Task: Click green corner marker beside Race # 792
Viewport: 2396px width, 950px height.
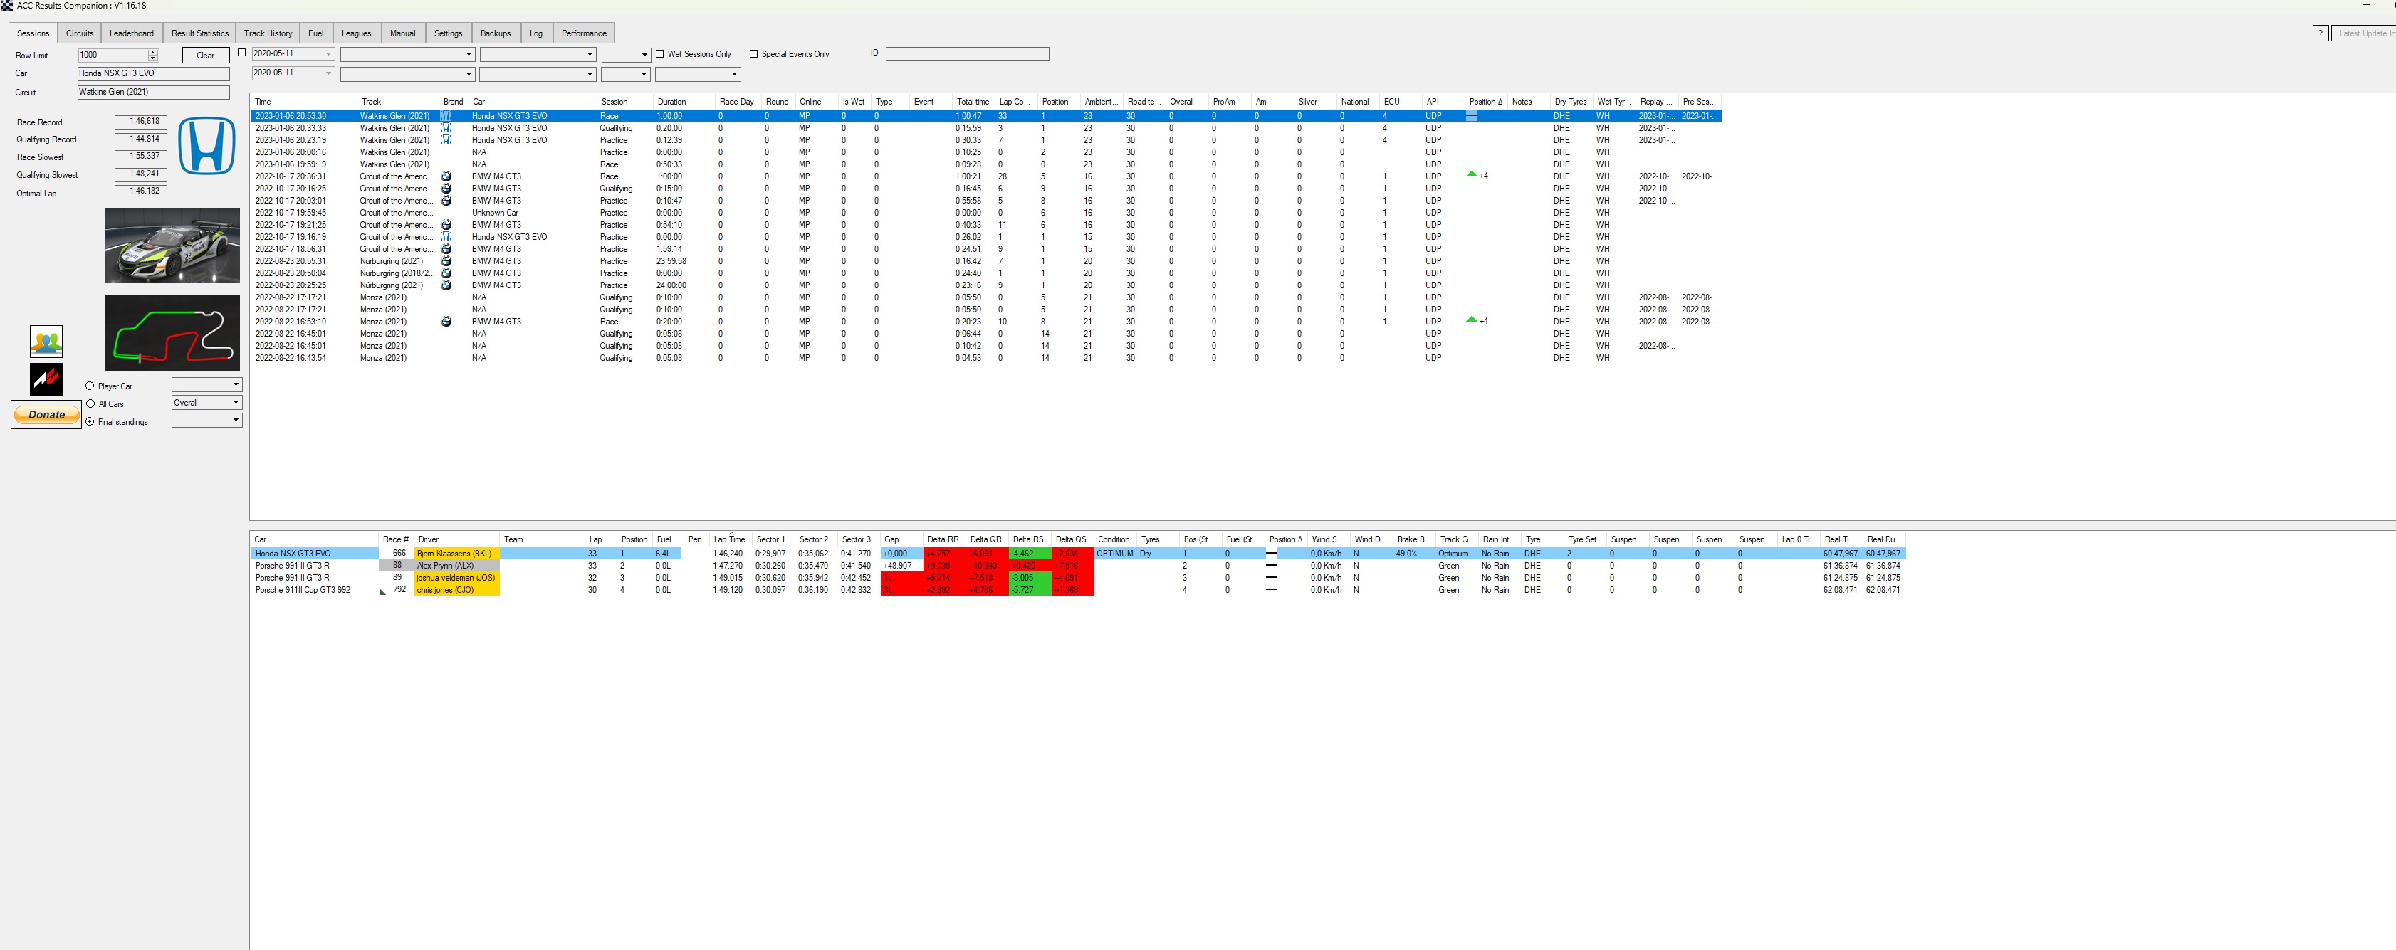Action: 382,592
